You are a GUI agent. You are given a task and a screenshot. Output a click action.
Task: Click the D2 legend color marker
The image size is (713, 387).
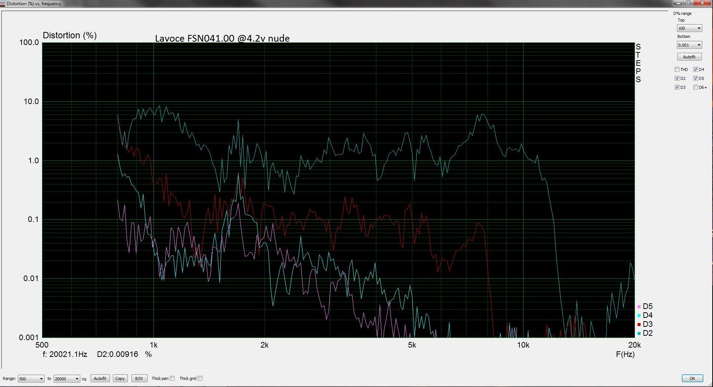[x=639, y=333]
